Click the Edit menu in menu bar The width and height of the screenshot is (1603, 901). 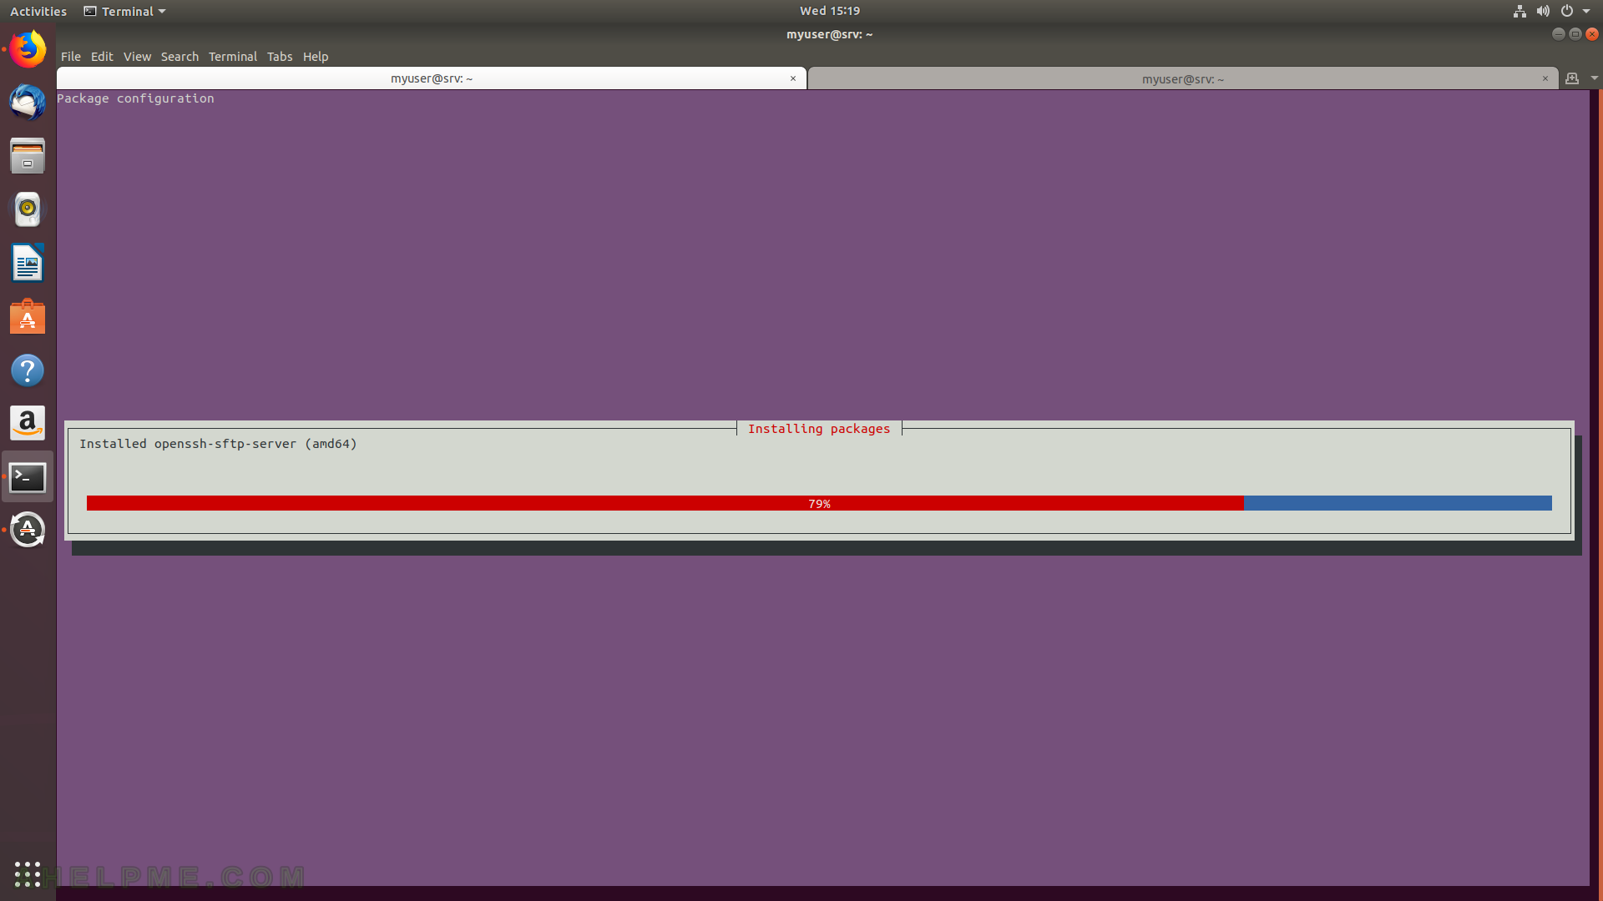coord(100,56)
